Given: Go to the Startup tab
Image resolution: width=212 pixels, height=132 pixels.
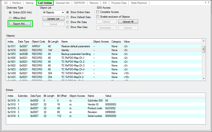Looking at the screenshot, I should pos(29,3).
